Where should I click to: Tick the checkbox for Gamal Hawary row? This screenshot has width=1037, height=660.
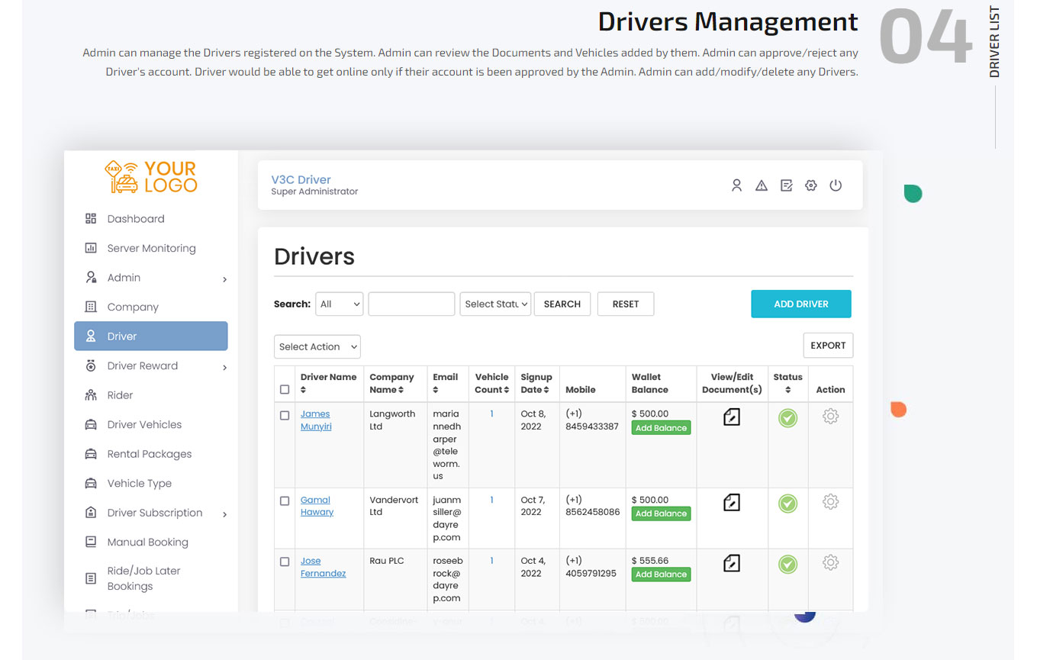(285, 501)
